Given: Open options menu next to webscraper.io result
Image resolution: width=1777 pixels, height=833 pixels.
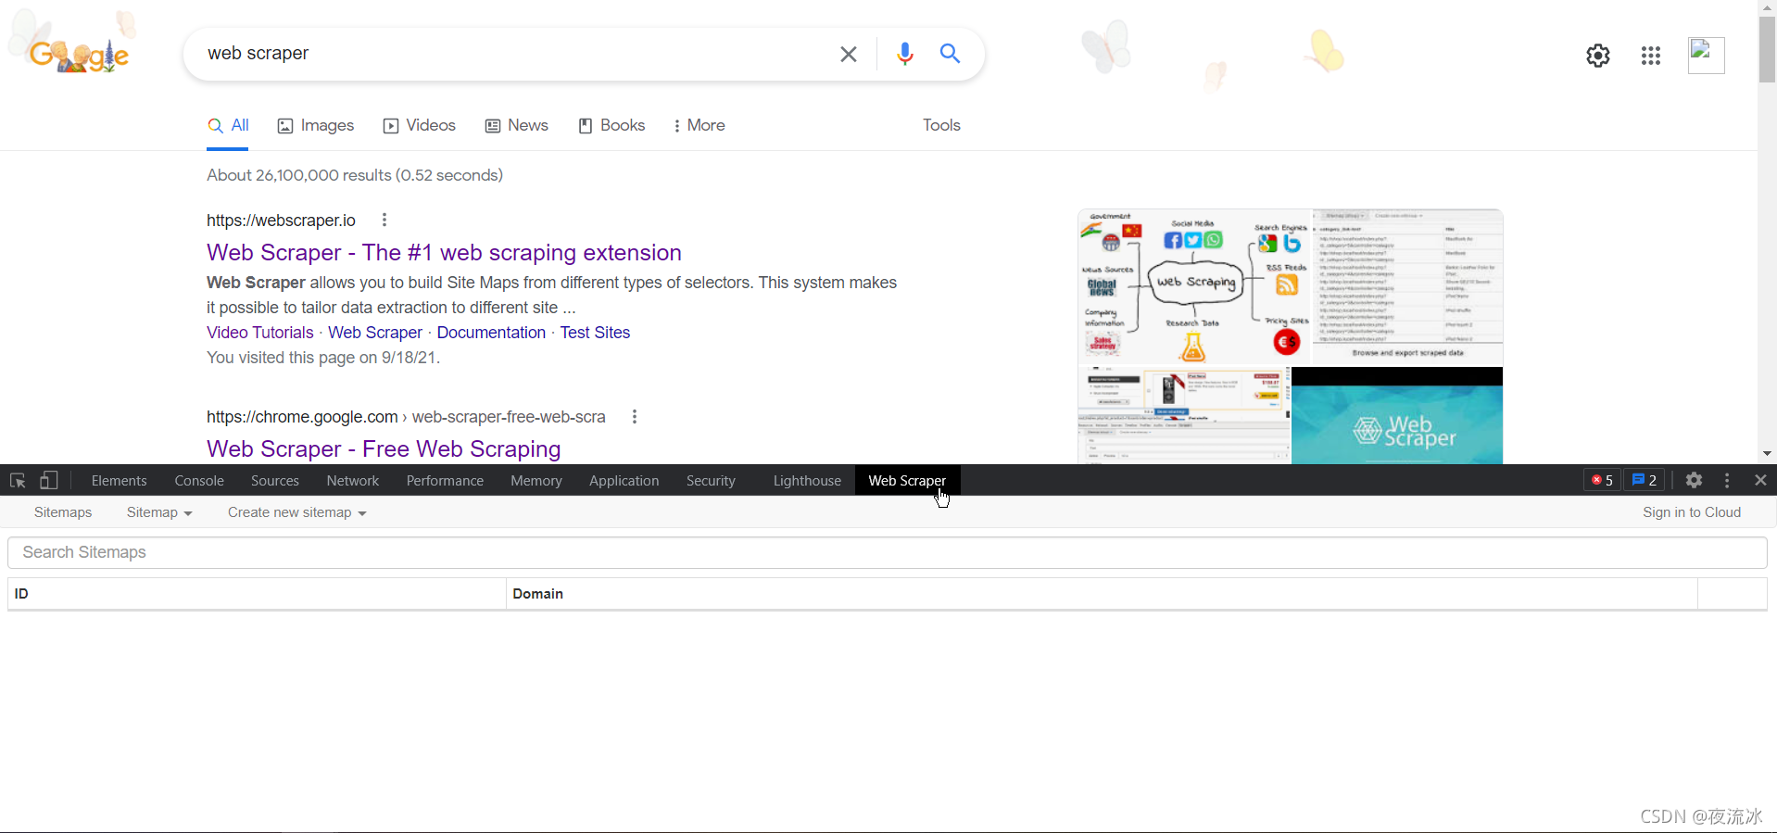Looking at the screenshot, I should click(x=384, y=220).
